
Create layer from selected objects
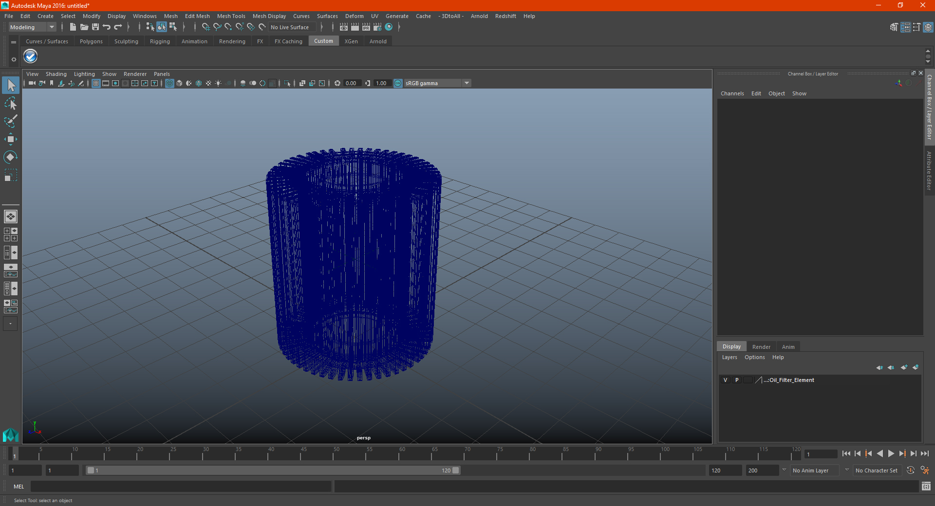916,367
